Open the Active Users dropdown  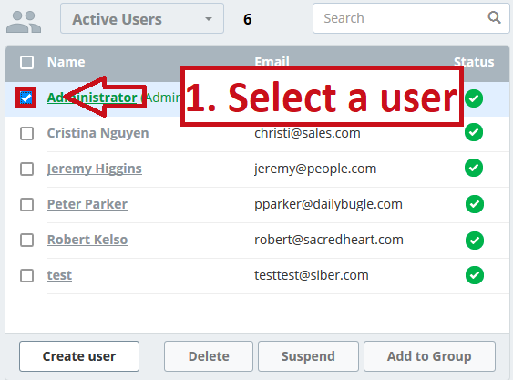pos(142,18)
